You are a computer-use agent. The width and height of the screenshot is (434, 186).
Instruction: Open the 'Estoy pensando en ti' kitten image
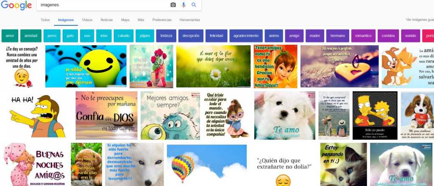(x=343, y=164)
